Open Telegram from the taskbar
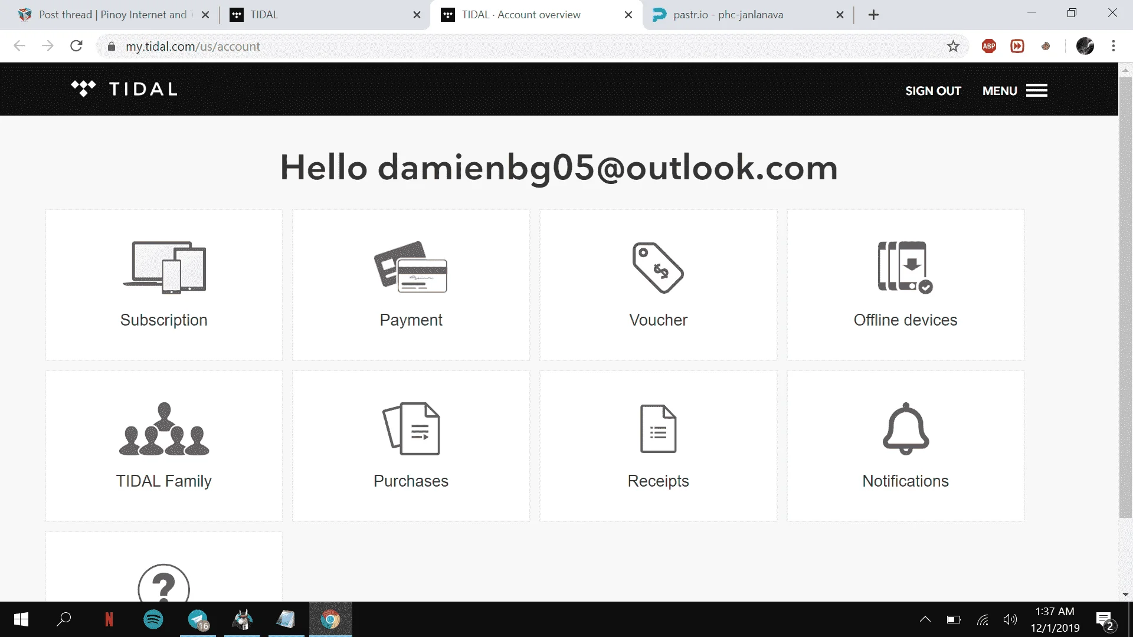Viewport: 1133px width, 637px height. pos(198,619)
